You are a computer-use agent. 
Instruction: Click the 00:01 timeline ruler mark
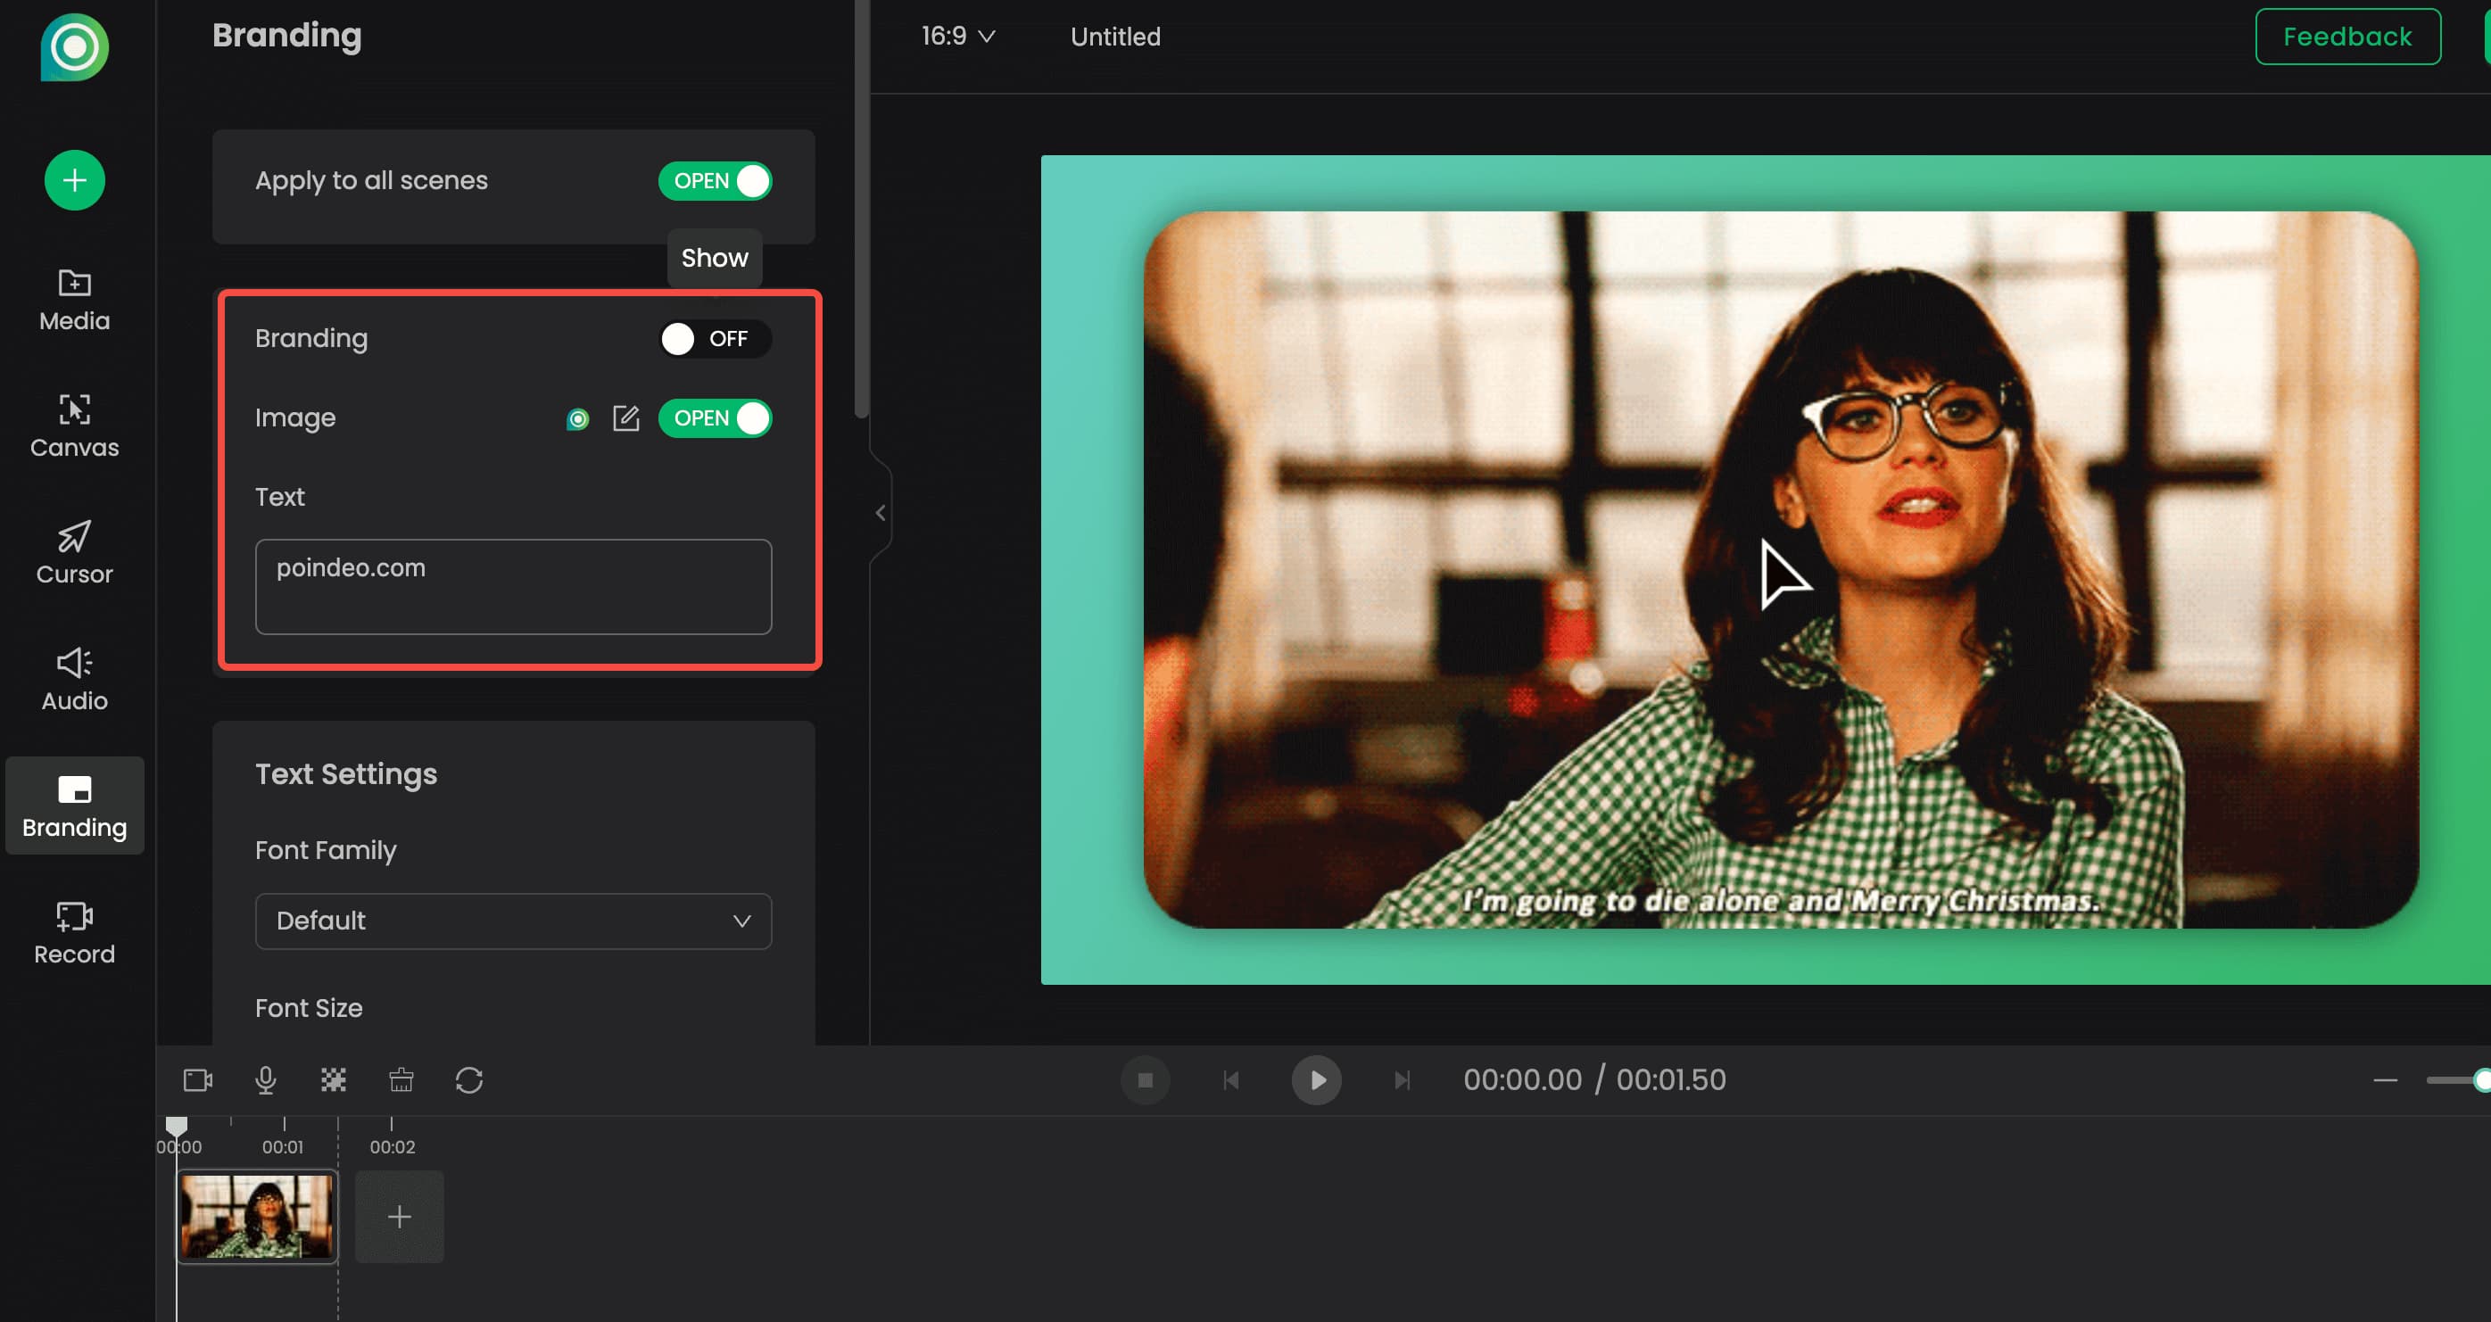284,1146
